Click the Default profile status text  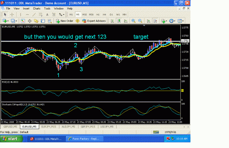(x=24, y=132)
